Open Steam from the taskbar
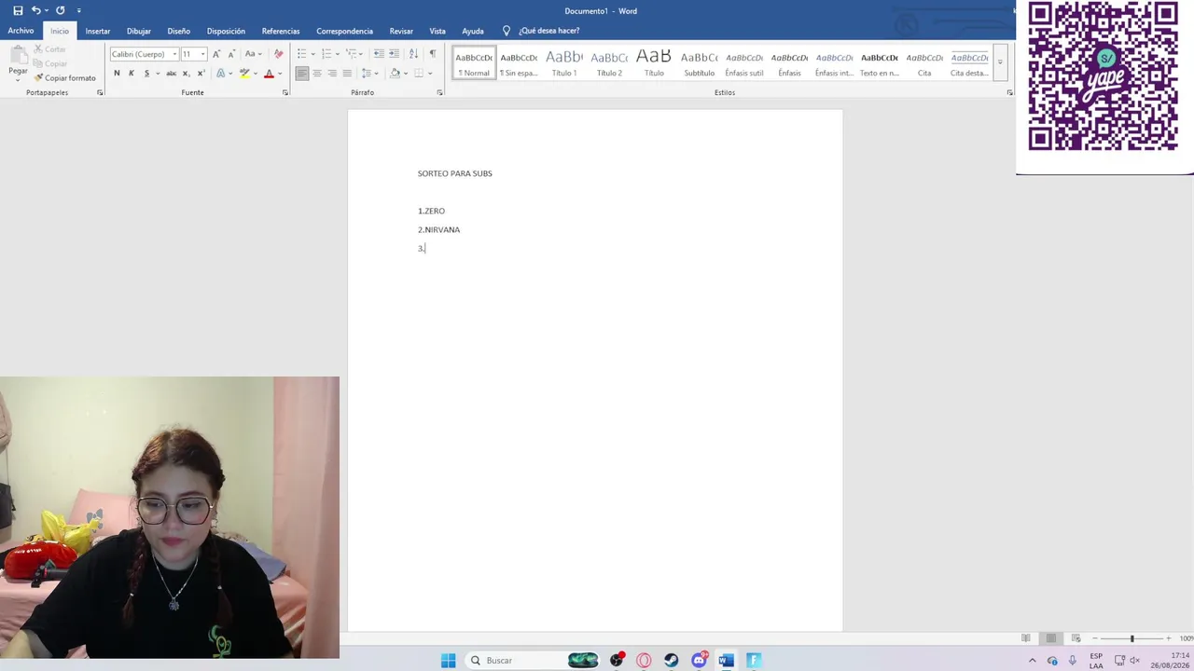Screen dimensions: 1194x671 (x=672, y=661)
